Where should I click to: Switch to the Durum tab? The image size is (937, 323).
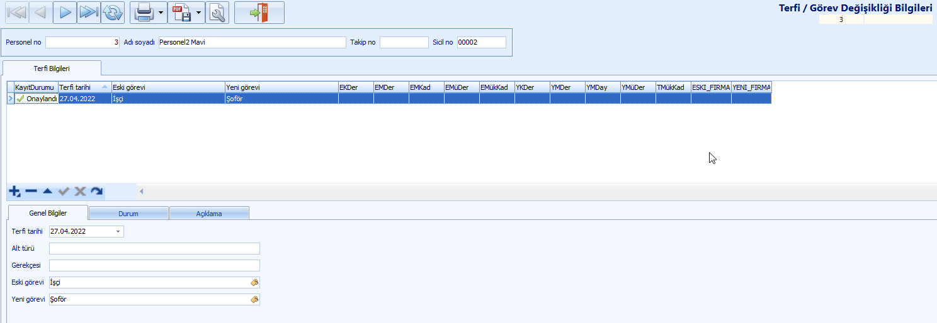128,214
